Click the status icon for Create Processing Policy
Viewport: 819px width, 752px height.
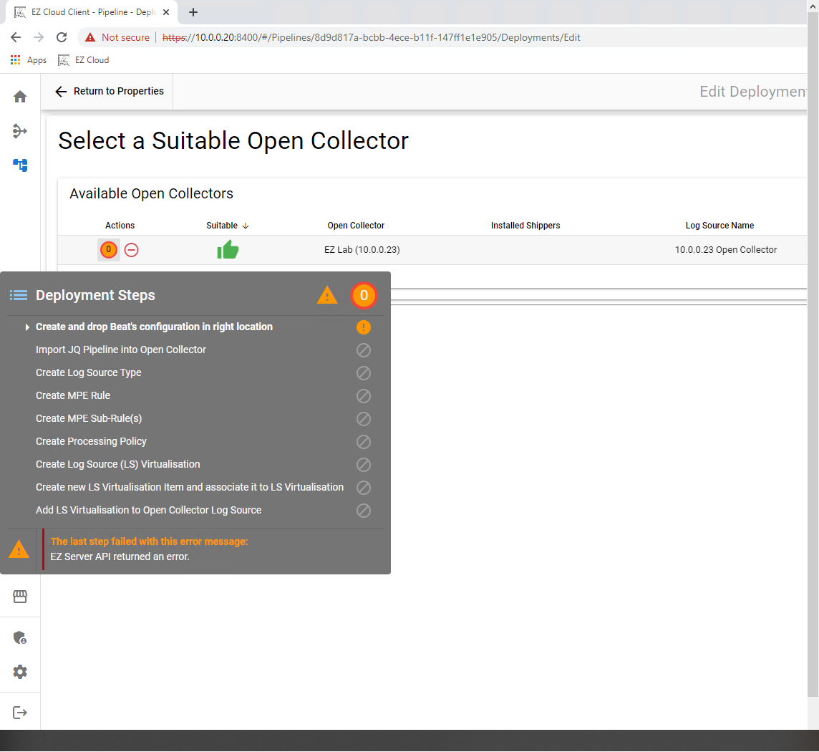coord(364,442)
